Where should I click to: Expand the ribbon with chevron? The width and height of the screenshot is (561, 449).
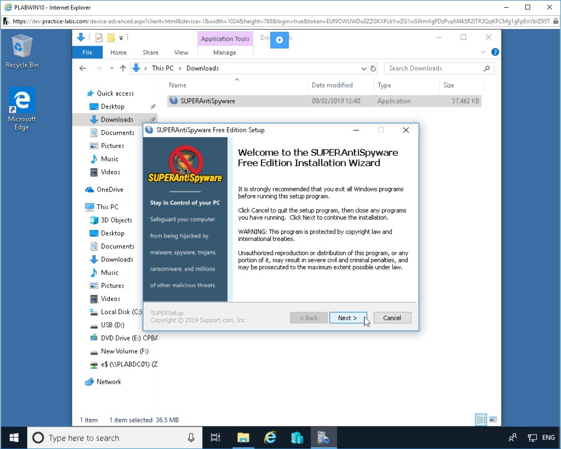483,52
